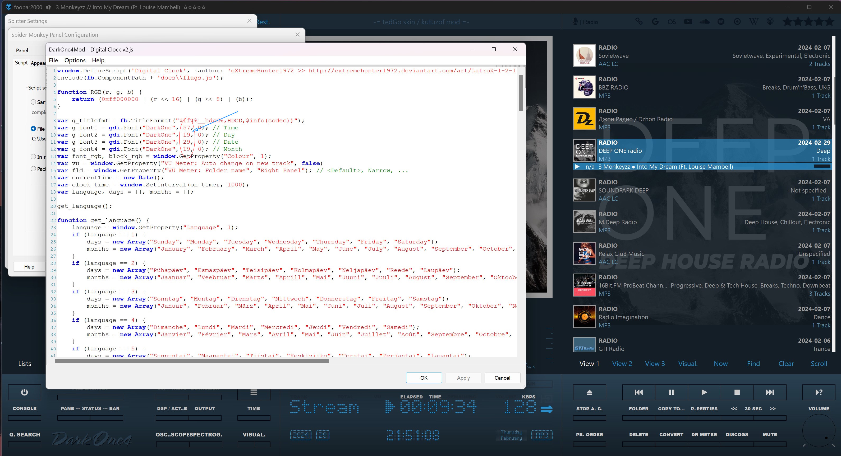Select the File radio button option
This screenshot has height=456, width=841.
[33, 129]
